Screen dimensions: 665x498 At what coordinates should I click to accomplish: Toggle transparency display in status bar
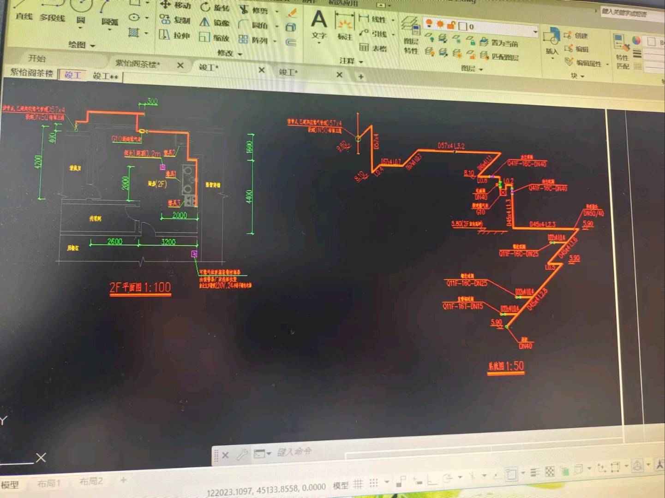(550, 471)
